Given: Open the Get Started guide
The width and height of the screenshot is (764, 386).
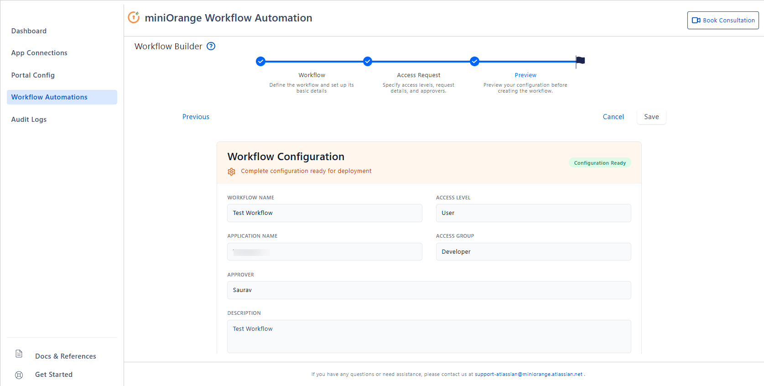Looking at the screenshot, I should [54, 375].
